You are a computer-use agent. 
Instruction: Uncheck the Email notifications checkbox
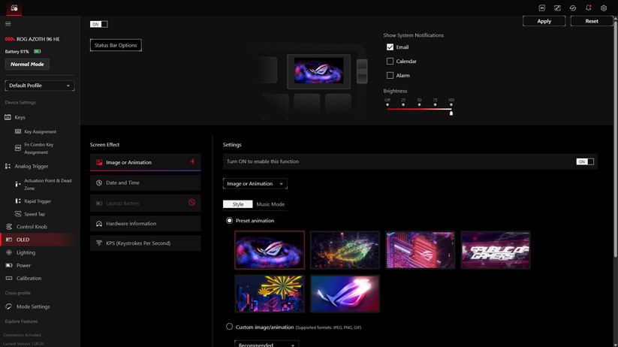point(390,47)
